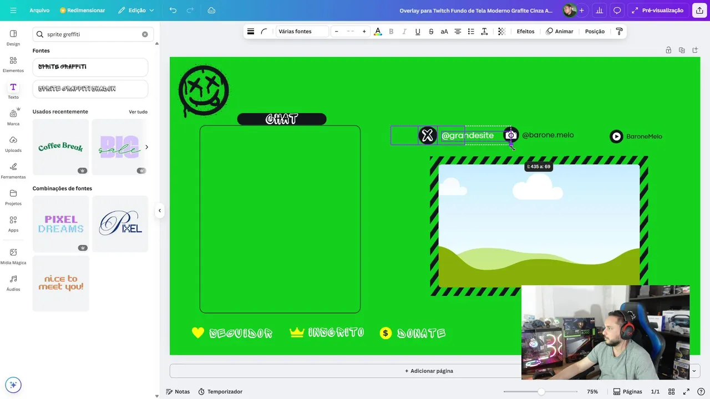Open the Apps sidebar tab
710x399 pixels.
[x=13, y=224]
